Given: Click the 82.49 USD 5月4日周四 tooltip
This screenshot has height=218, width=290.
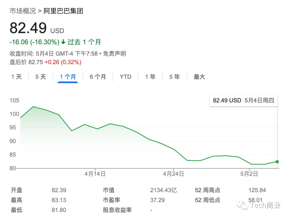Looking at the screenshot, I should coord(243,100).
